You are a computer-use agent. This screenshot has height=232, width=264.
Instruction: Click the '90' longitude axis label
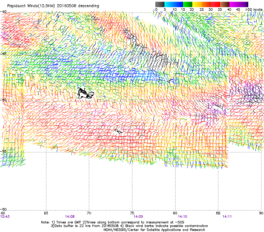[261, 213]
